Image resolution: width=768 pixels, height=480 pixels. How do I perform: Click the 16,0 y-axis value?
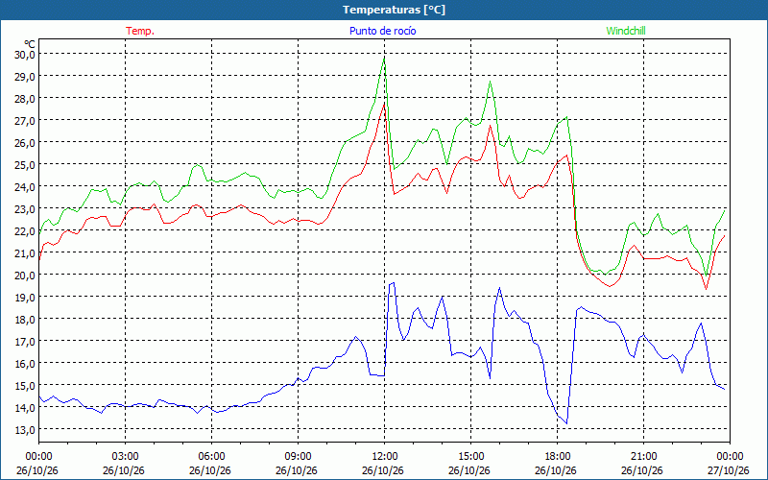pyautogui.click(x=24, y=364)
